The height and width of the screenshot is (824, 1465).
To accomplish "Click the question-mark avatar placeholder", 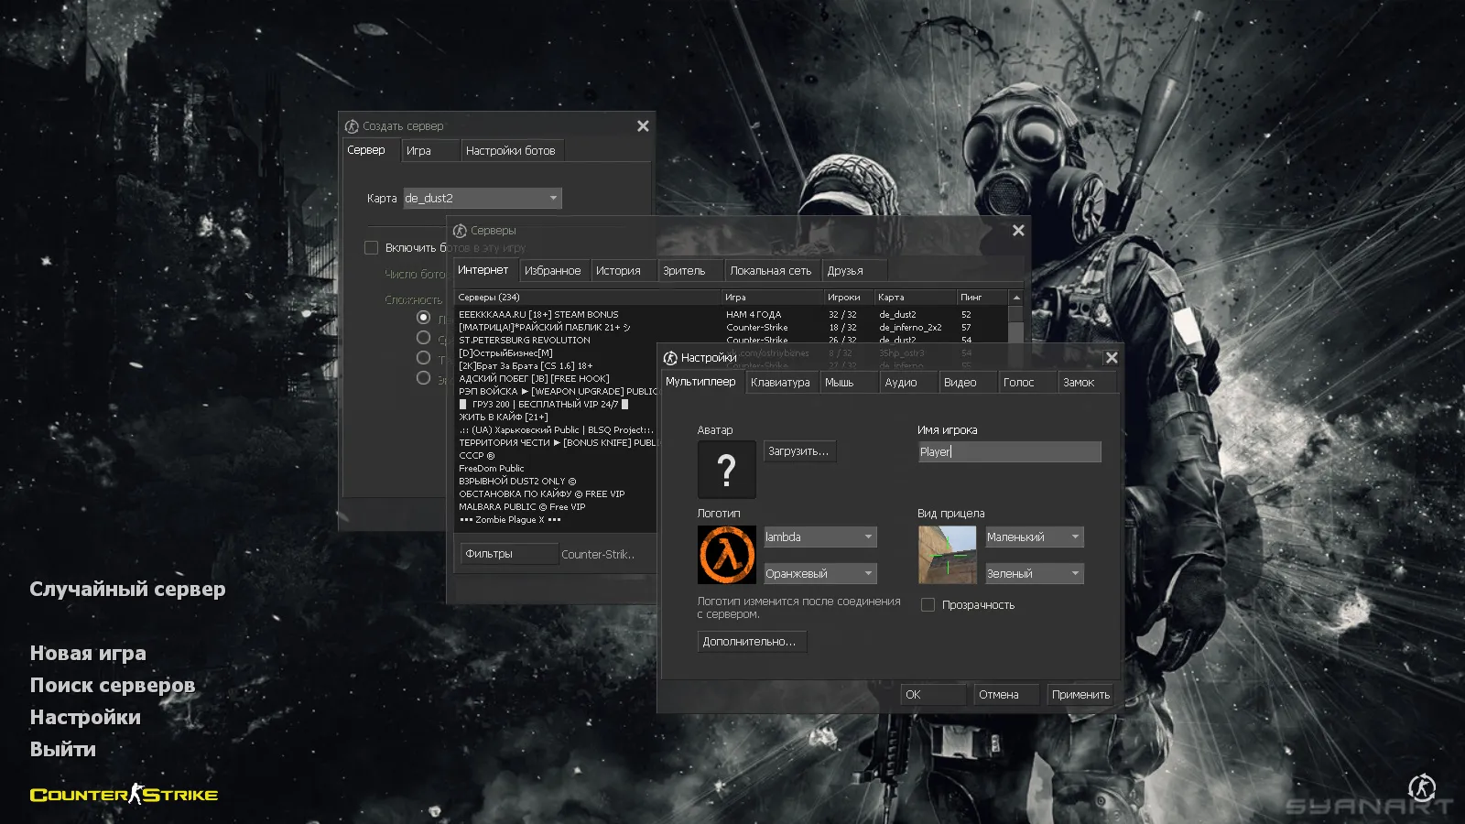I will point(726,470).
